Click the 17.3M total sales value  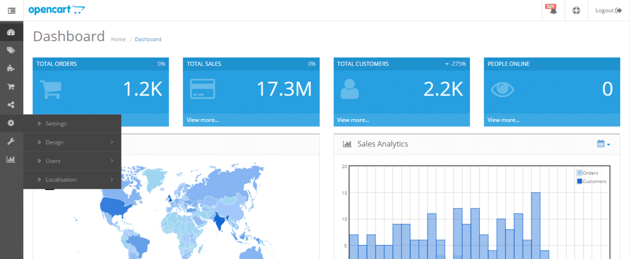284,89
